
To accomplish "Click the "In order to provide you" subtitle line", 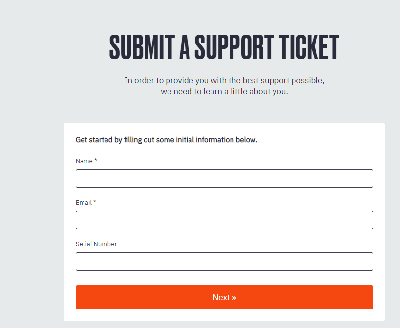I will tap(224, 80).
